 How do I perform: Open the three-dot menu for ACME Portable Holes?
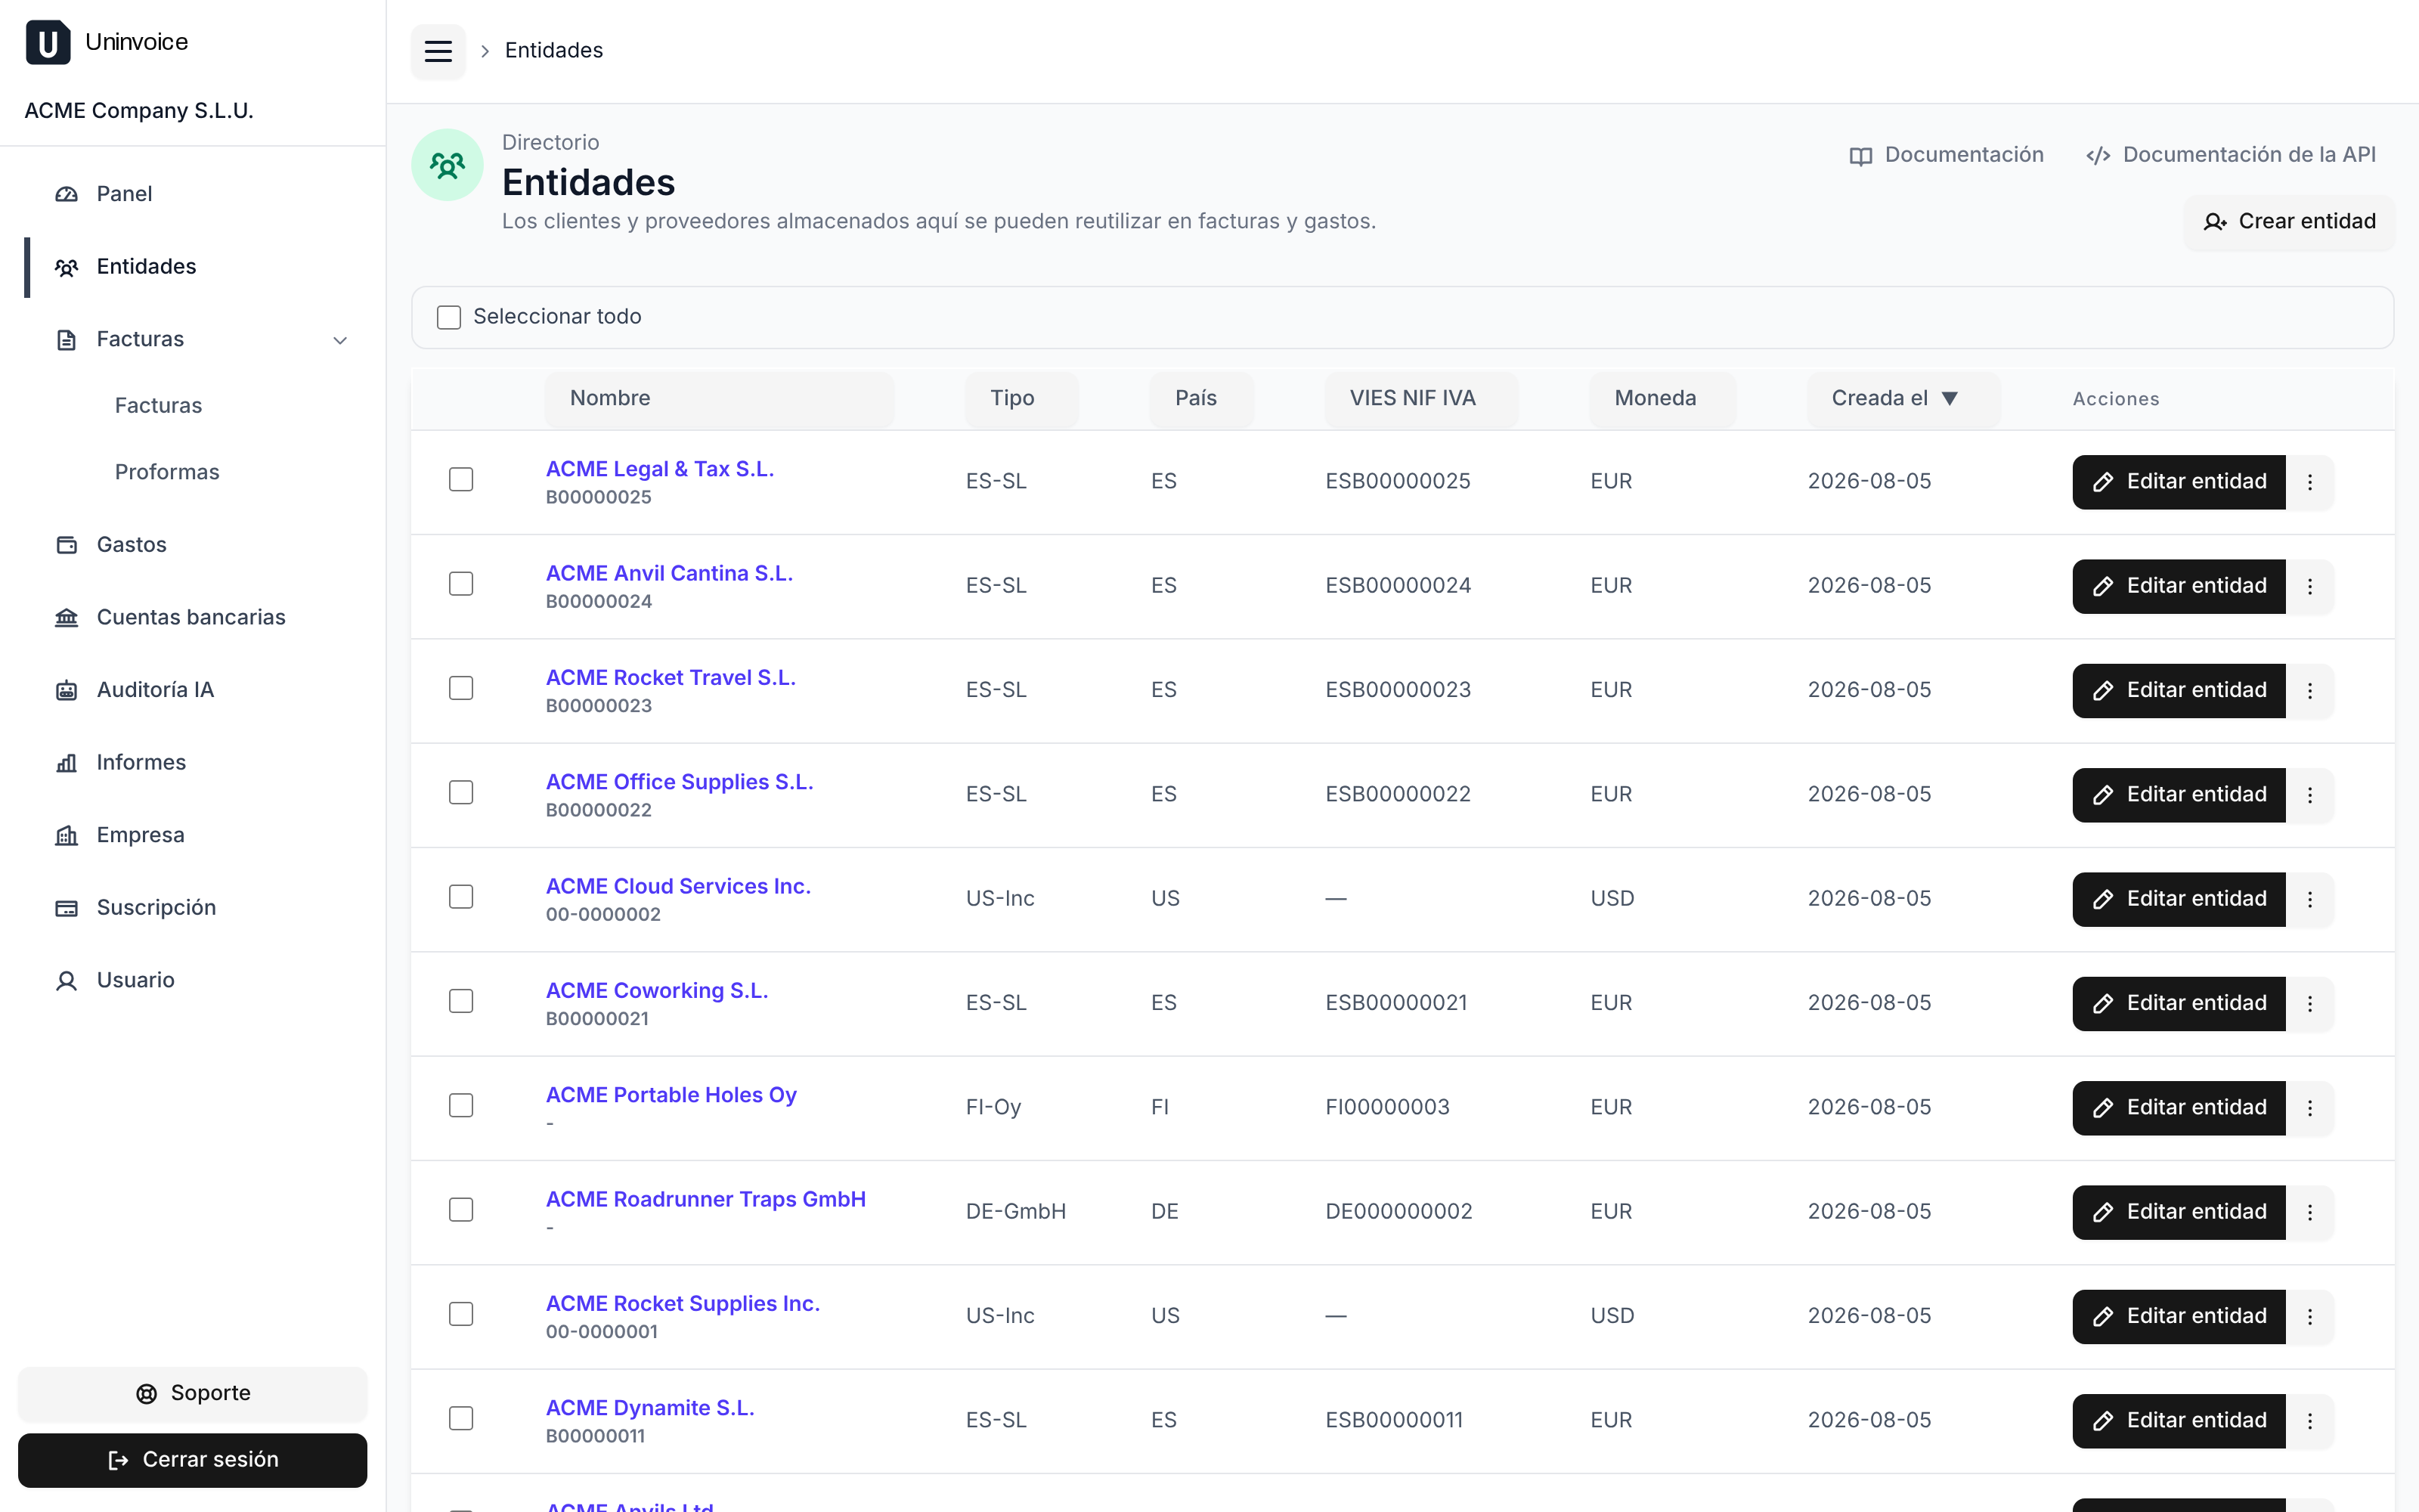pos(2309,1108)
